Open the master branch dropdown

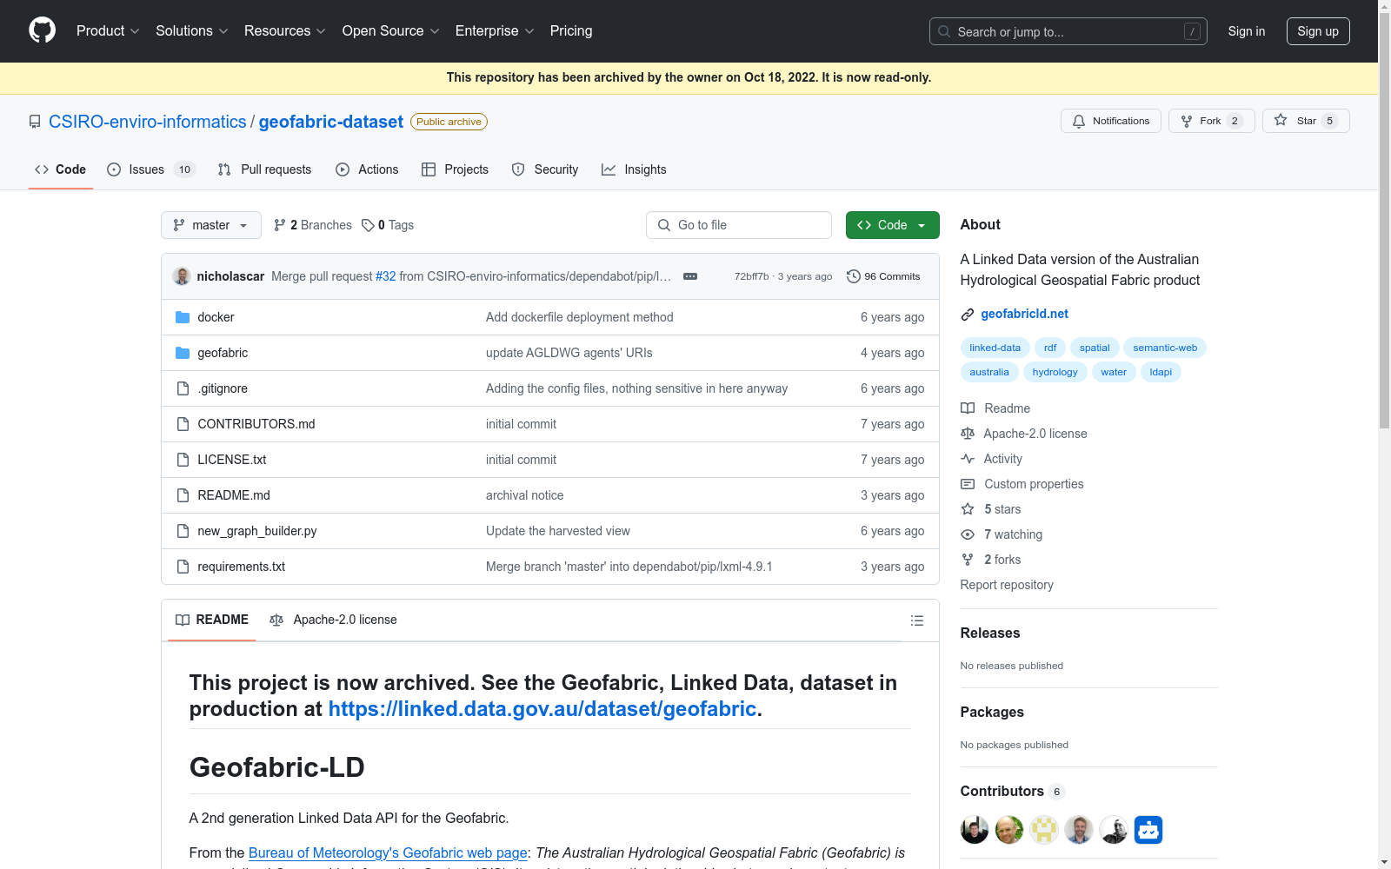click(211, 225)
